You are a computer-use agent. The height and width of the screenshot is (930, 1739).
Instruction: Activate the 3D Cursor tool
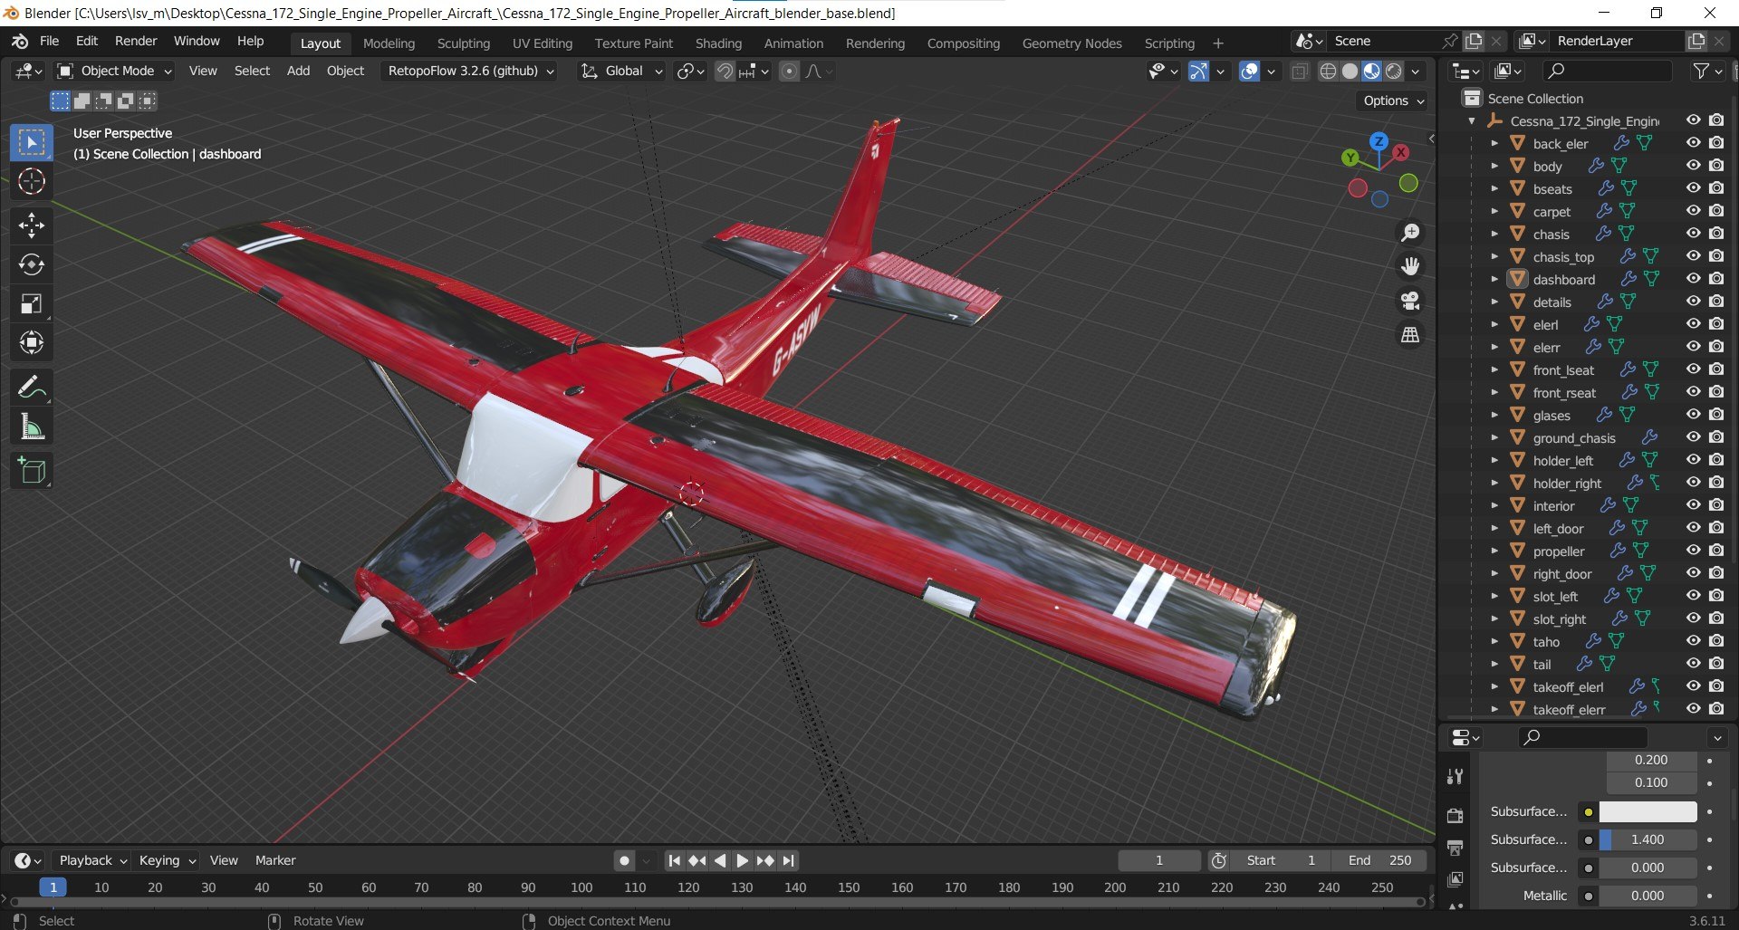click(32, 182)
